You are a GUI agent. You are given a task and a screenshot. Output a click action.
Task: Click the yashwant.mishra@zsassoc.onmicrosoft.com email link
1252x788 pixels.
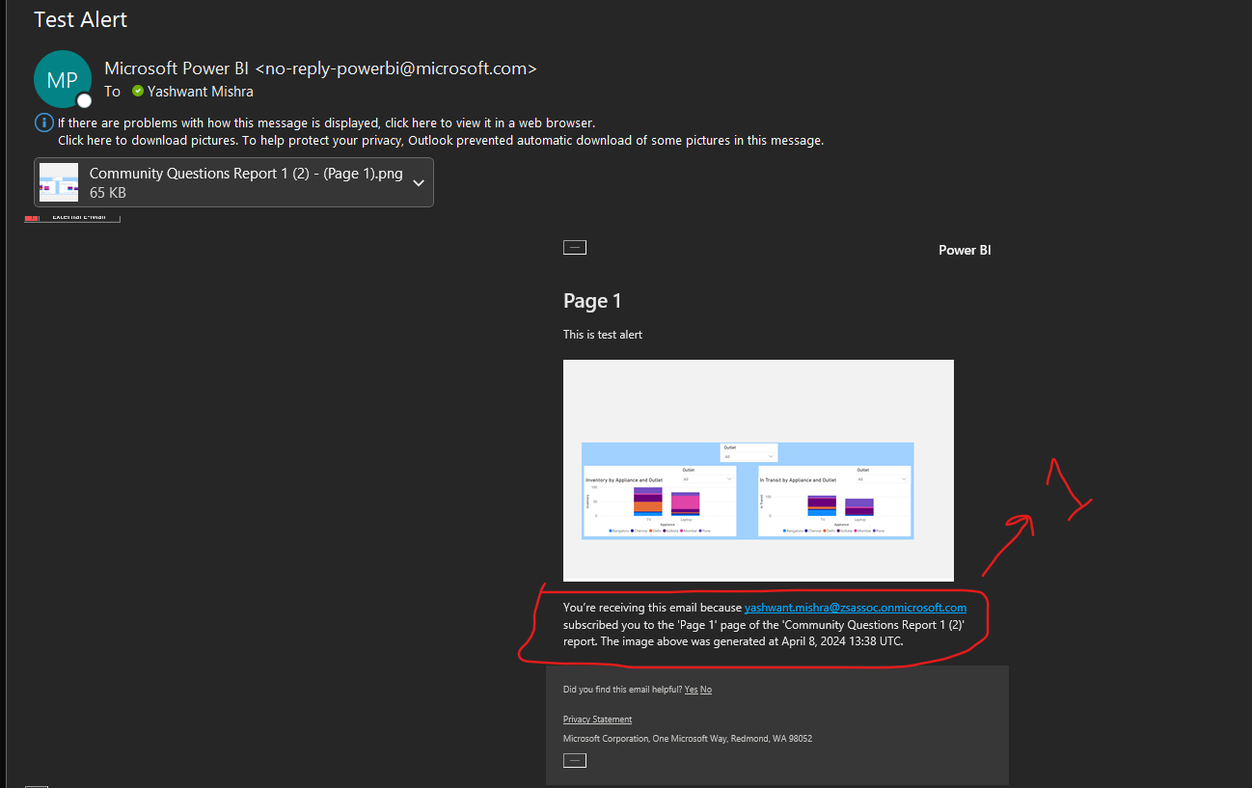point(856,608)
